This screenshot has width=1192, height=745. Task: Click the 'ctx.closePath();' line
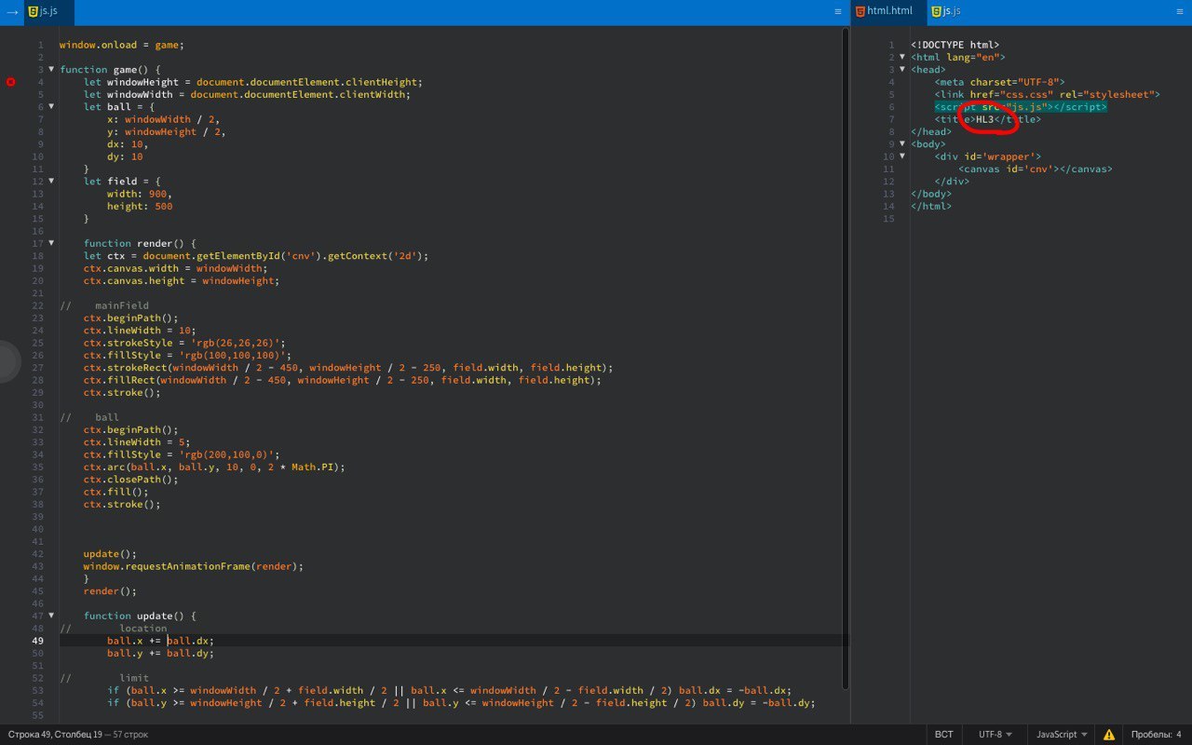click(130, 480)
